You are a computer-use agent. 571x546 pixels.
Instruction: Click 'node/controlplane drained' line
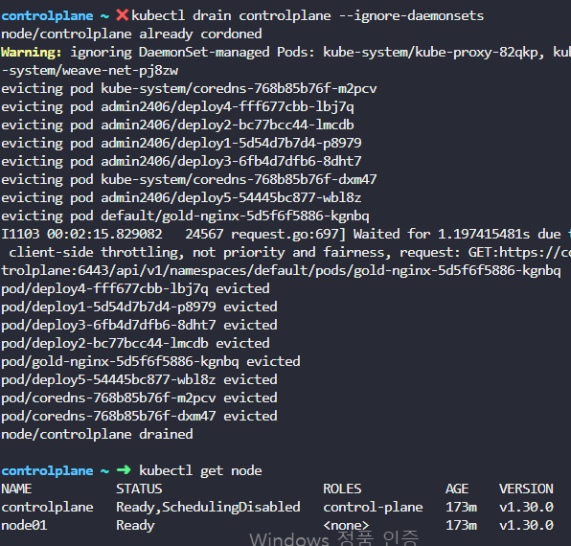[x=97, y=435]
